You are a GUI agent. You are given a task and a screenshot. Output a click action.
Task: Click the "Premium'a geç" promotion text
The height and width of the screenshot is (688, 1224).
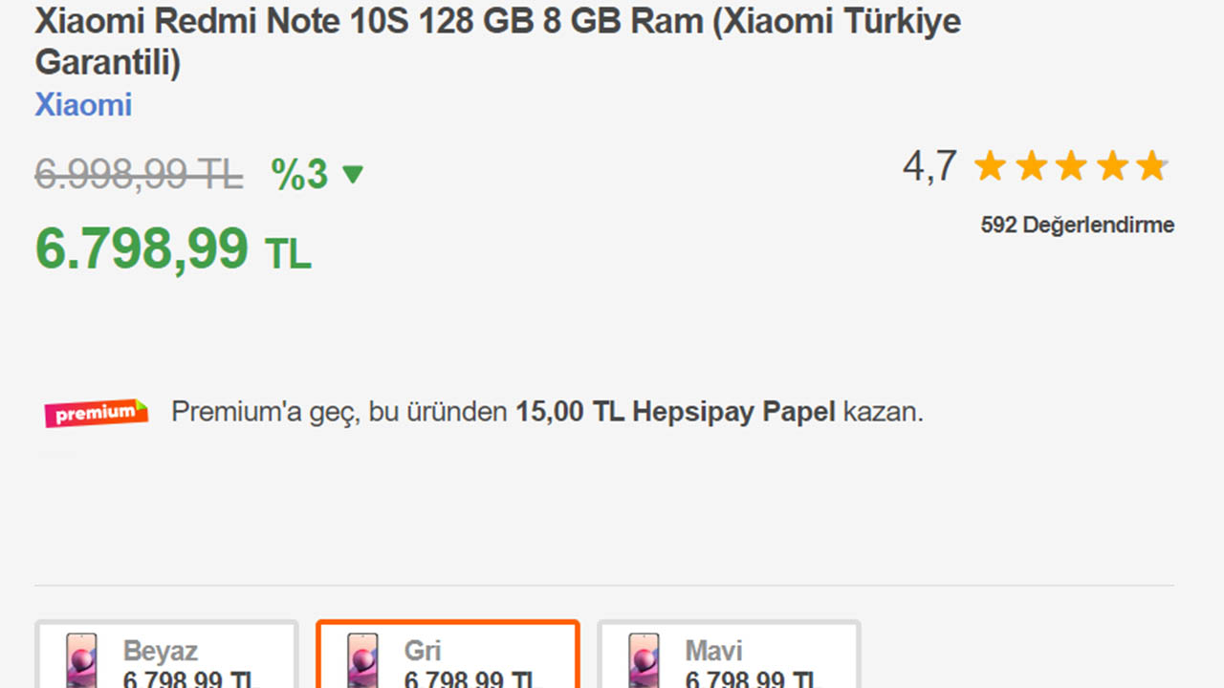coord(547,413)
